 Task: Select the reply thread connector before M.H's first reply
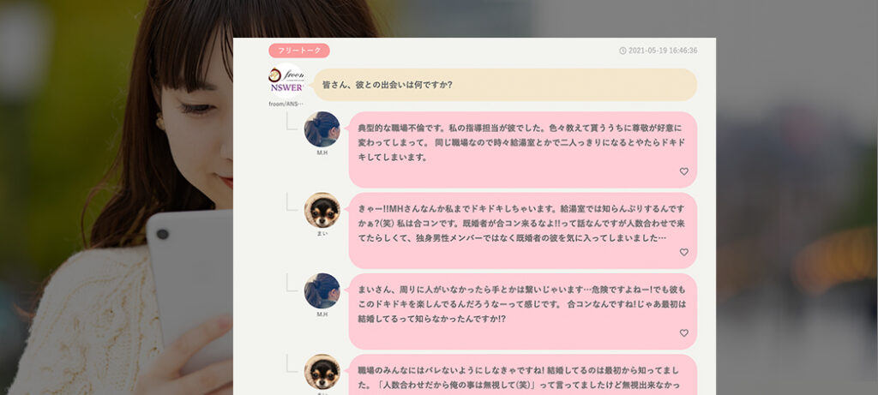(292, 121)
